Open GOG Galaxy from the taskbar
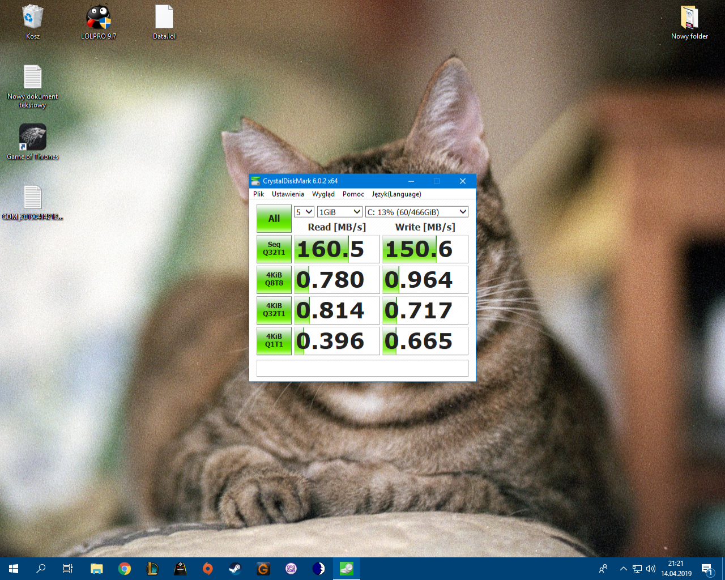 pos(291,569)
